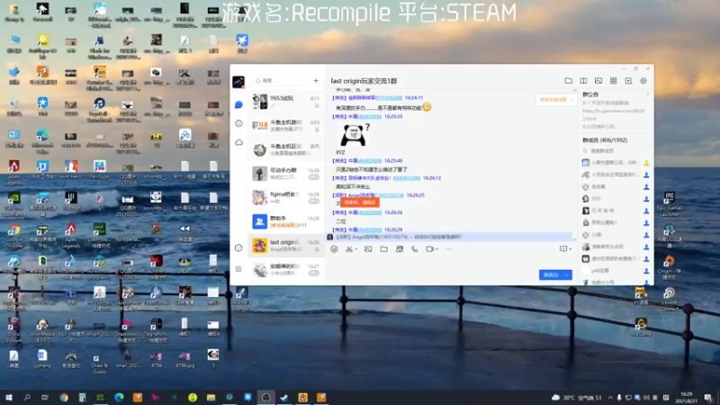
Task: Click the quoted Angel message banner
Action: [450, 237]
